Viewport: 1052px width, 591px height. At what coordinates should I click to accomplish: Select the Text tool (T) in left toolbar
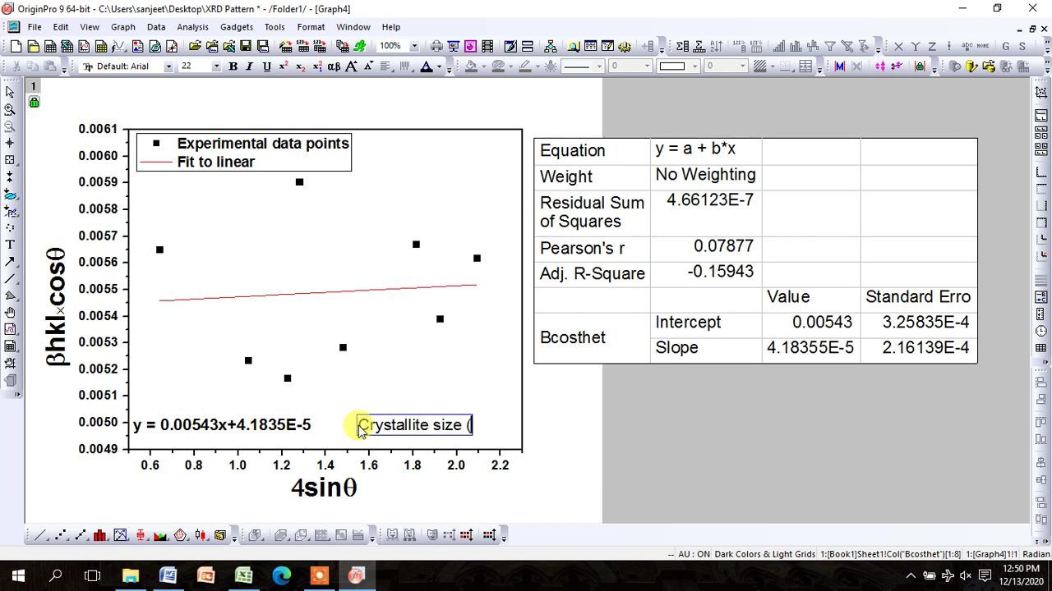coord(10,245)
